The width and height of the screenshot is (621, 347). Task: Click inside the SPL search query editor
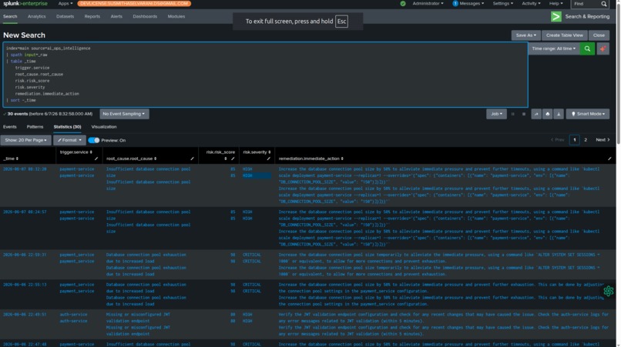click(265, 75)
